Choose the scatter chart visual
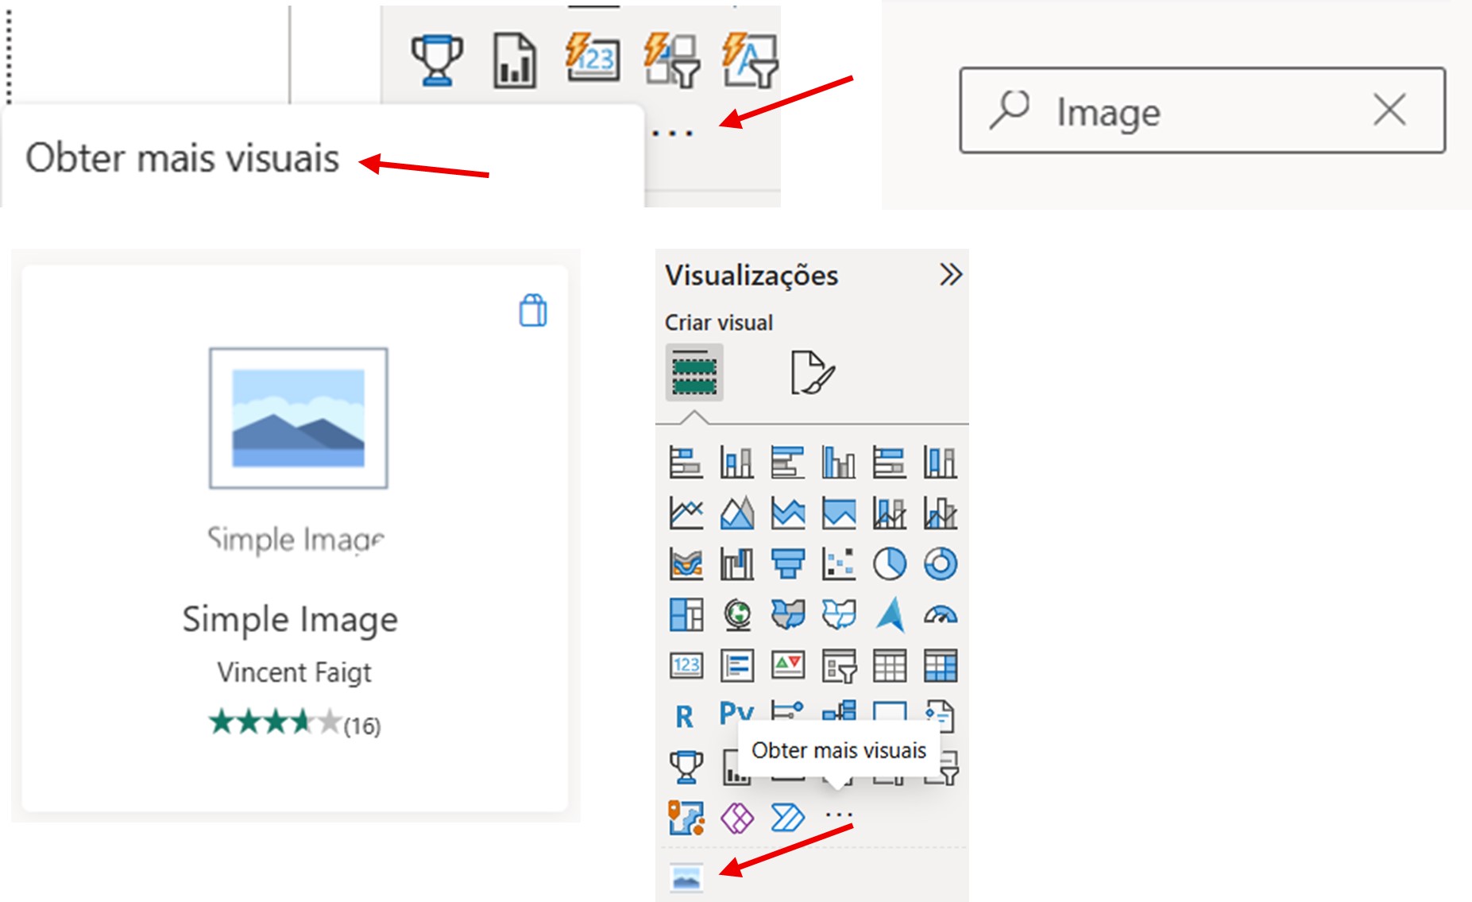The width and height of the screenshot is (1472, 902). (839, 564)
